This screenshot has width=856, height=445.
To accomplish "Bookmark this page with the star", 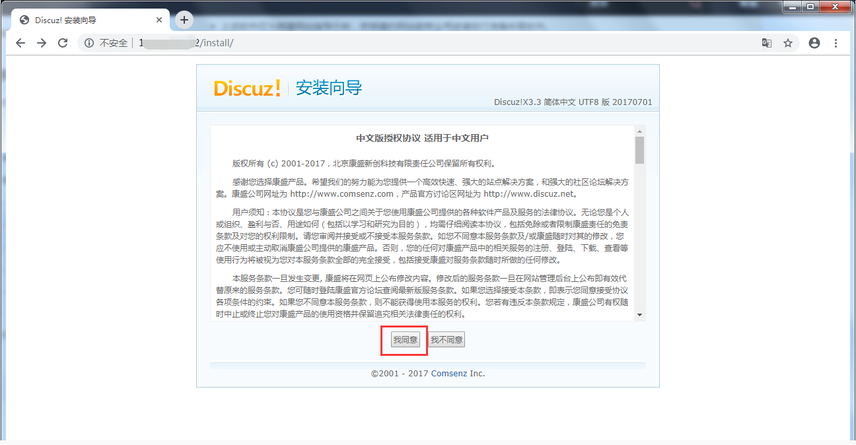I will (788, 43).
